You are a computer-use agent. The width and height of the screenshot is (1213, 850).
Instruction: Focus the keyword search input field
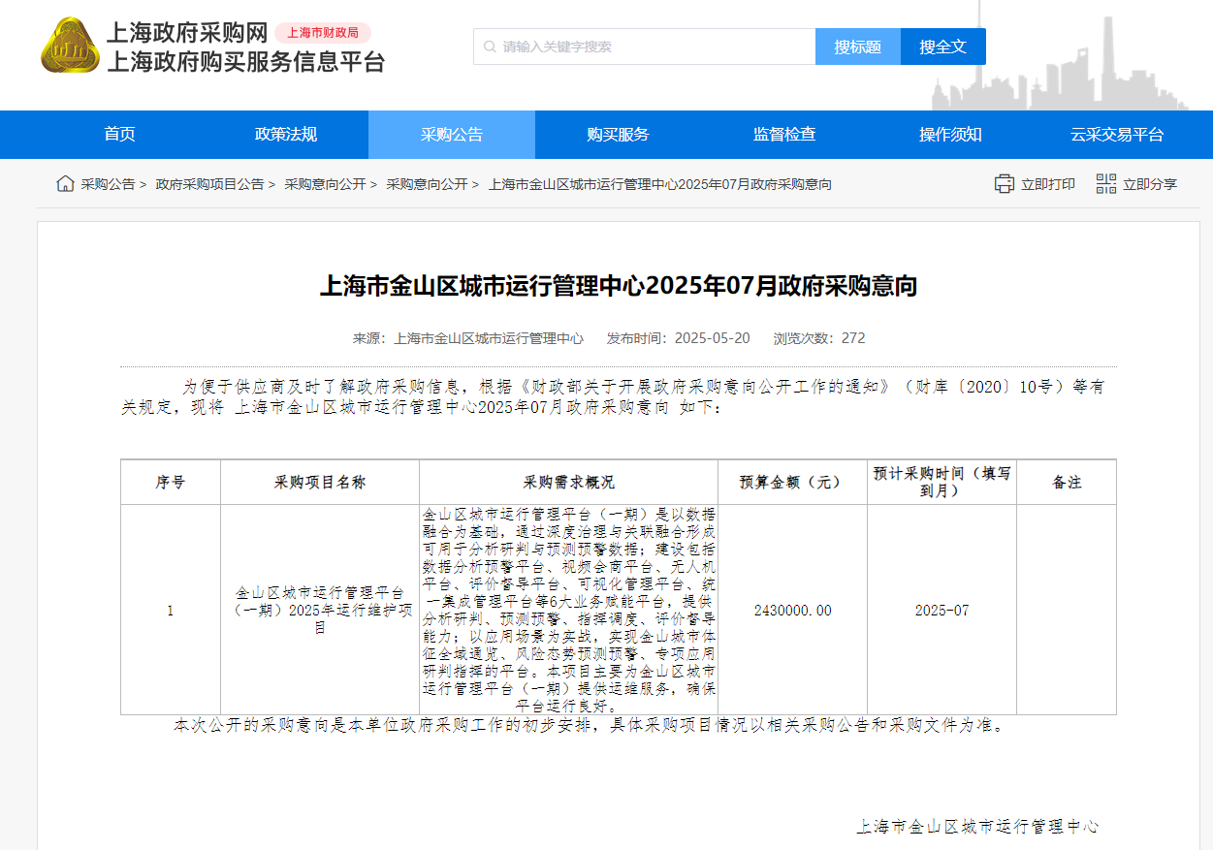click(x=645, y=47)
